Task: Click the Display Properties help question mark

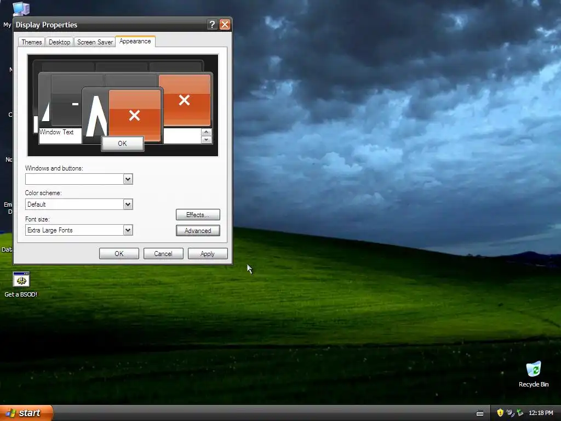Action: [x=212, y=24]
